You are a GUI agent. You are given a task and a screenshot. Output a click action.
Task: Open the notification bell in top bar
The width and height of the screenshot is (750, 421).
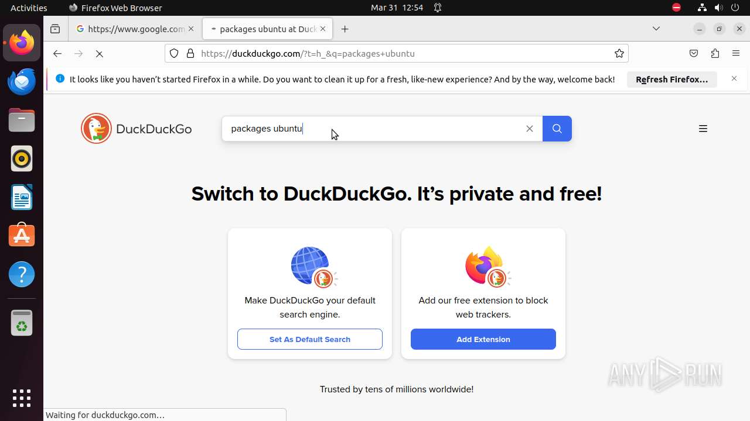point(438,8)
